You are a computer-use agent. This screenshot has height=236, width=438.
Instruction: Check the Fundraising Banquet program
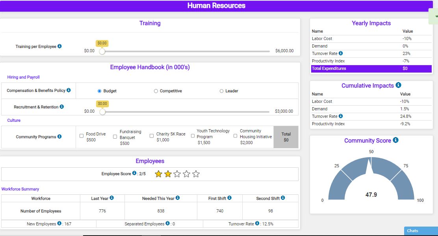coord(115,137)
